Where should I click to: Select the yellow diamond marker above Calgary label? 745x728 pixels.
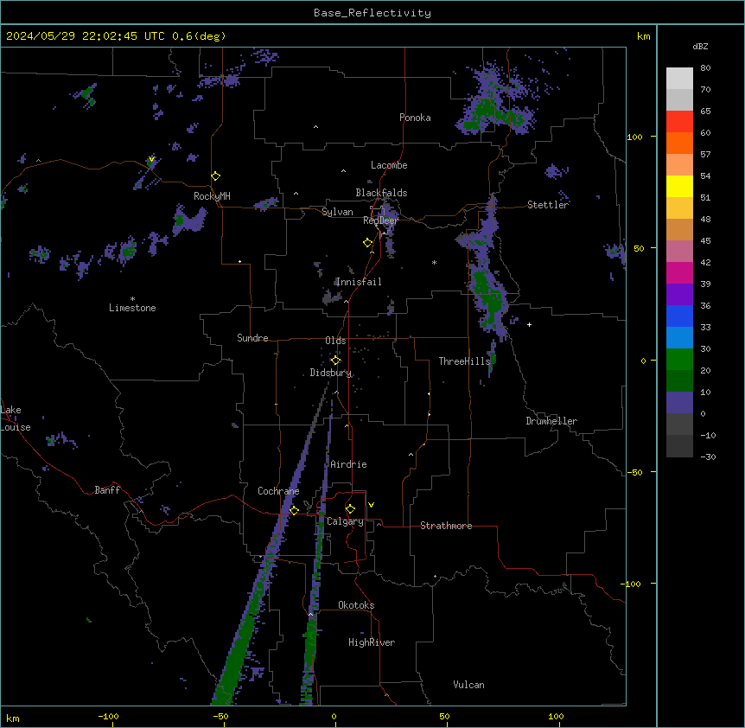pyautogui.click(x=350, y=509)
